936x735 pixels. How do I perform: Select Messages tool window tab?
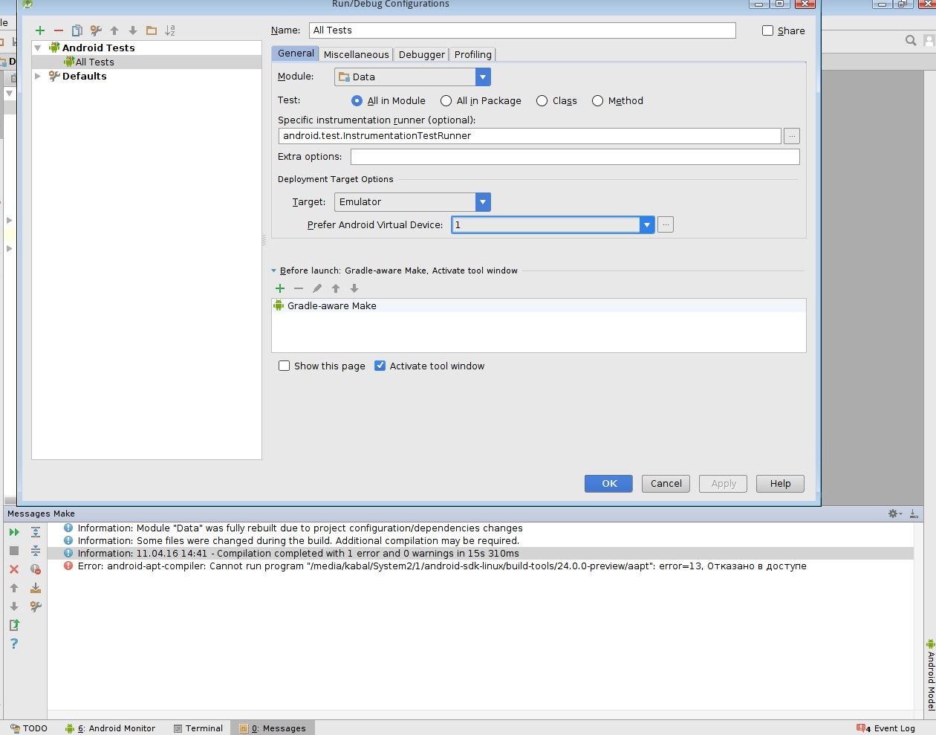[273, 728]
